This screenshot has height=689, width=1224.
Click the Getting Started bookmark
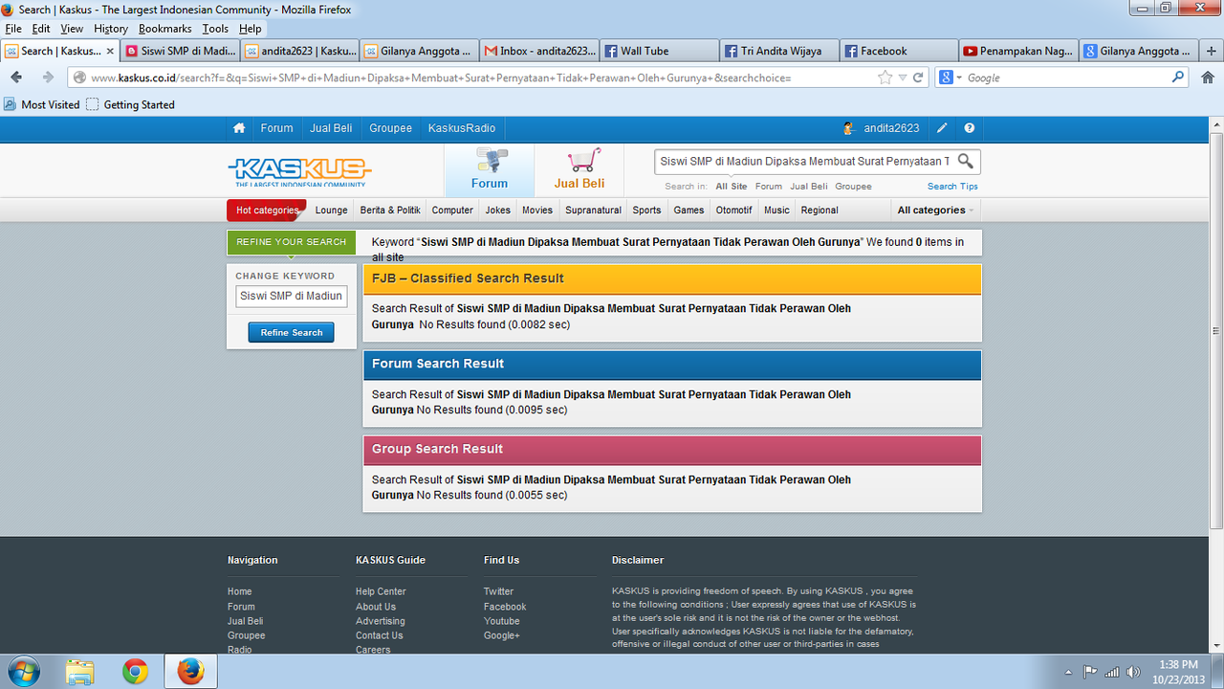pyautogui.click(x=131, y=104)
